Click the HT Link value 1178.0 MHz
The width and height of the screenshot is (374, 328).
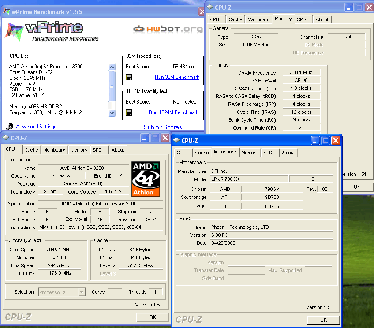pyautogui.click(x=59, y=273)
